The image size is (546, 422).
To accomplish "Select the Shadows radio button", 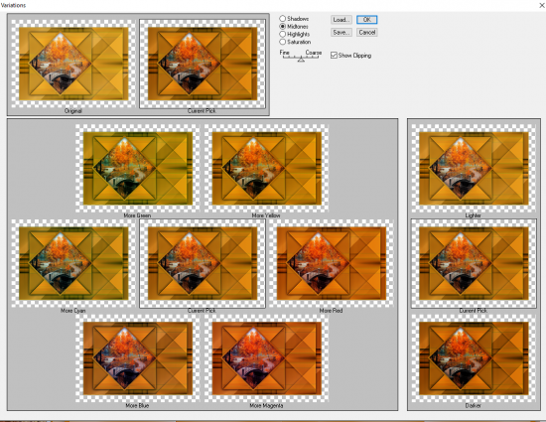I will pos(282,19).
